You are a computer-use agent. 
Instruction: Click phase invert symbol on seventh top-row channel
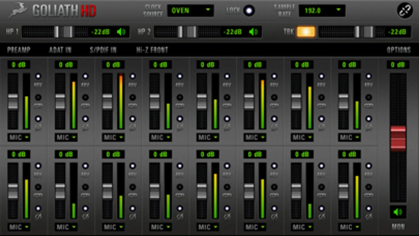coord(321,128)
